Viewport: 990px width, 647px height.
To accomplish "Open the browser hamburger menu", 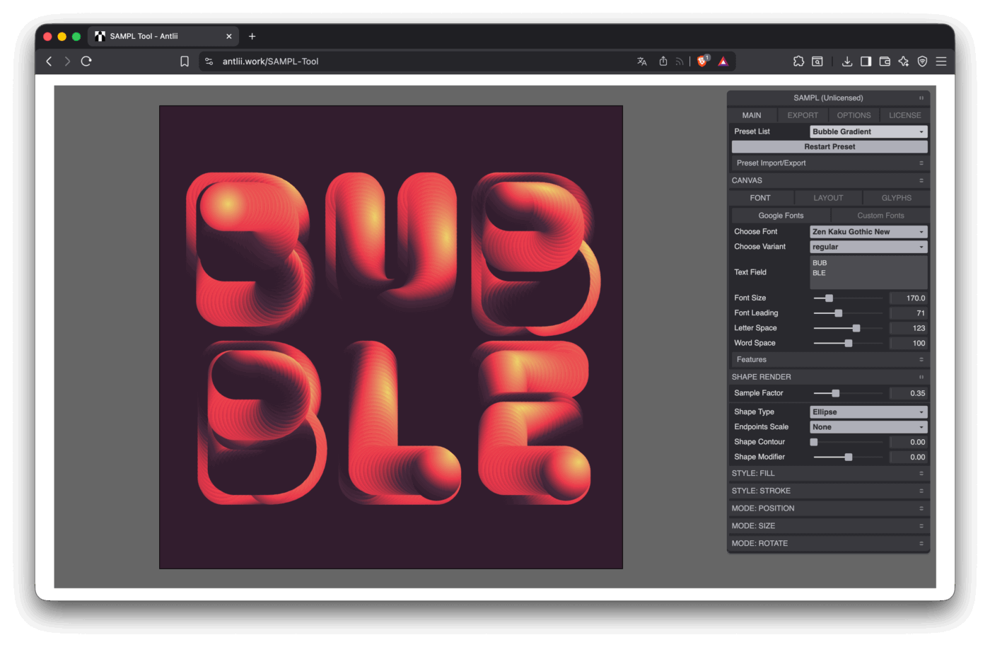I will tap(941, 62).
